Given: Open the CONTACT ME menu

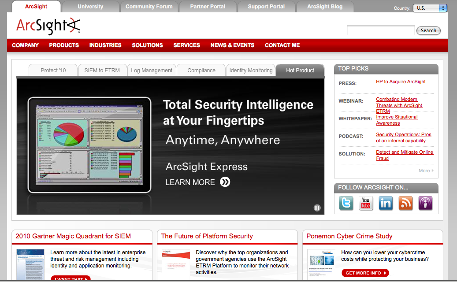Looking at the screenshot, I should tap(282, 45).
